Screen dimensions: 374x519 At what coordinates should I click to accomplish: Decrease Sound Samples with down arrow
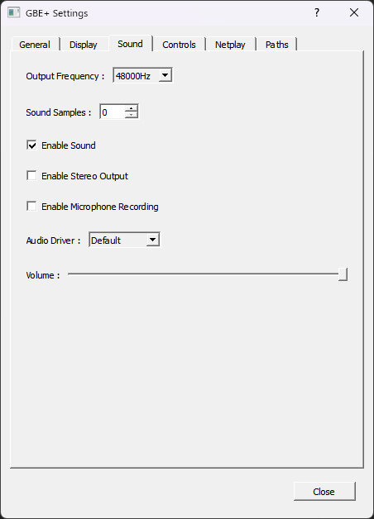(x=132, y=115)
